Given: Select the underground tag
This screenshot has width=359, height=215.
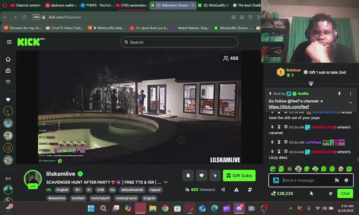Looking at the screenshot, I should 126,198.
